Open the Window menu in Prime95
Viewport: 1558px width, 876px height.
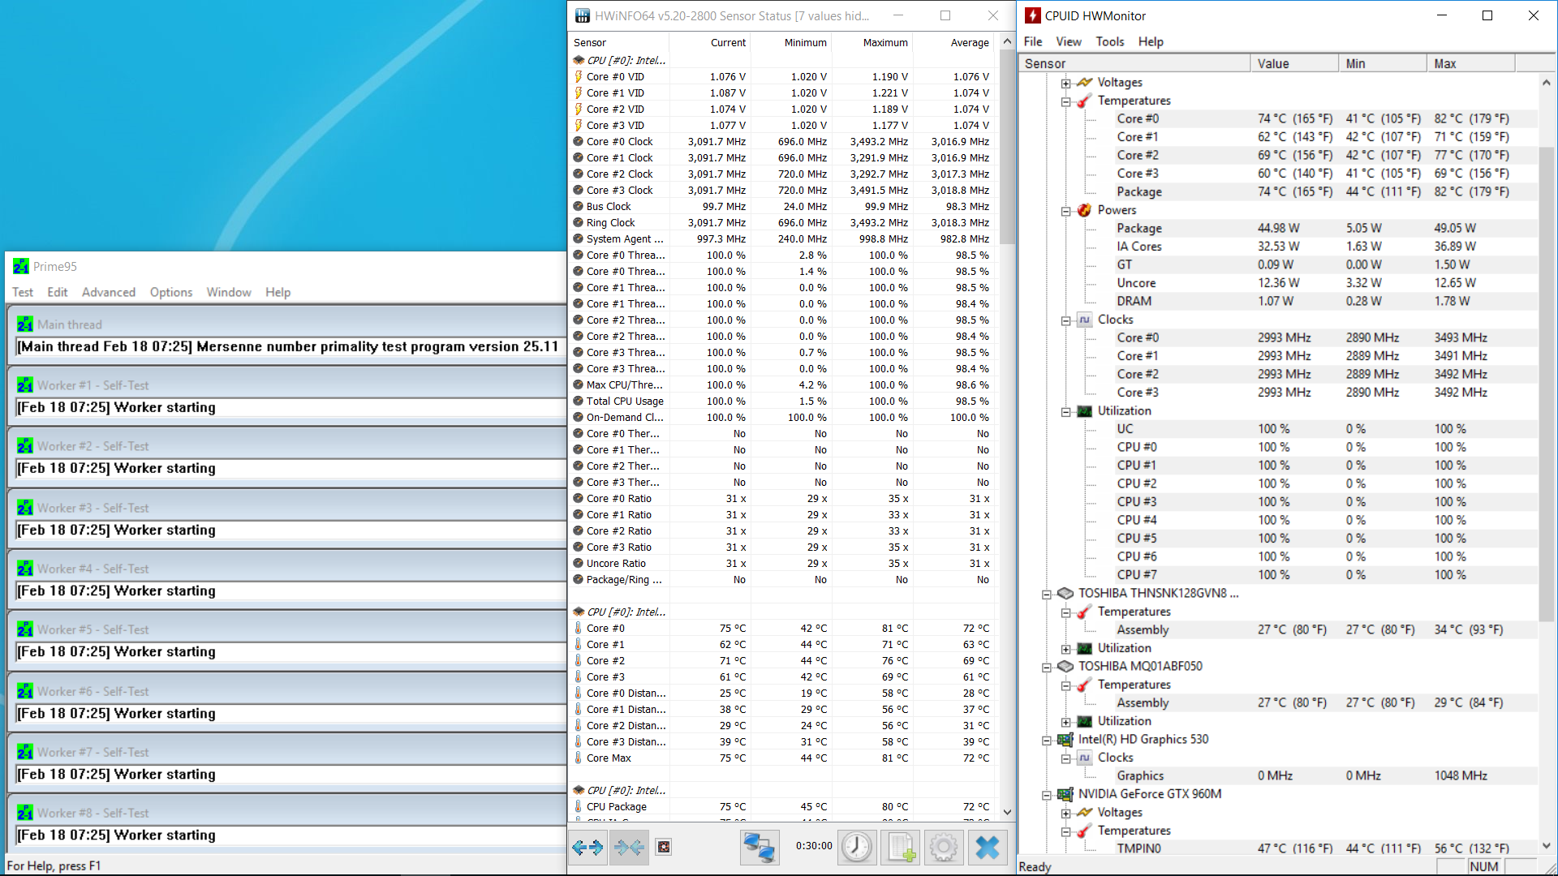click(229, 292)
